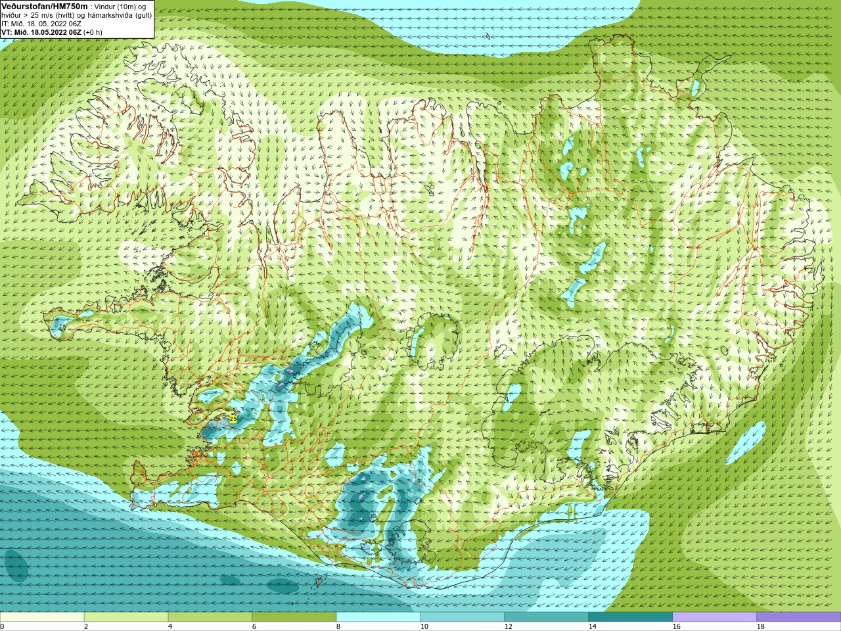
Task: Click the yellow 25 maximum gust marker
Action: click(x=233, y=418)
